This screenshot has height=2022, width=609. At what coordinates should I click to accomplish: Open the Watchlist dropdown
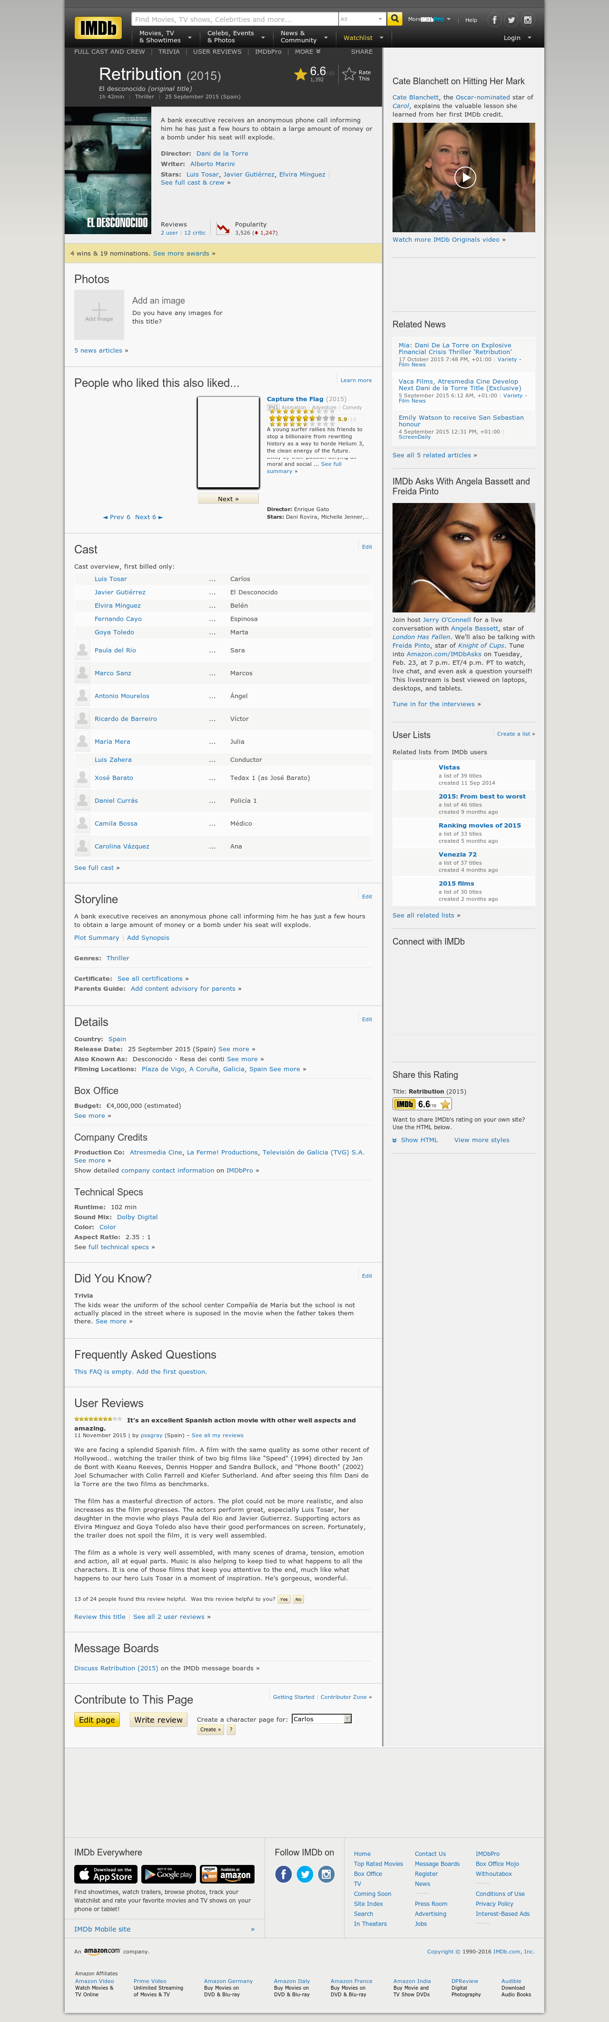pos(363,38)
